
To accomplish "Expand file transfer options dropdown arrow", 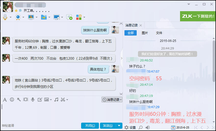I will [x=49, y=17].
